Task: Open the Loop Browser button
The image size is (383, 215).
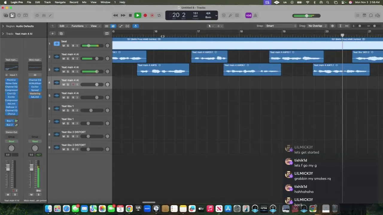Action: 371,16
